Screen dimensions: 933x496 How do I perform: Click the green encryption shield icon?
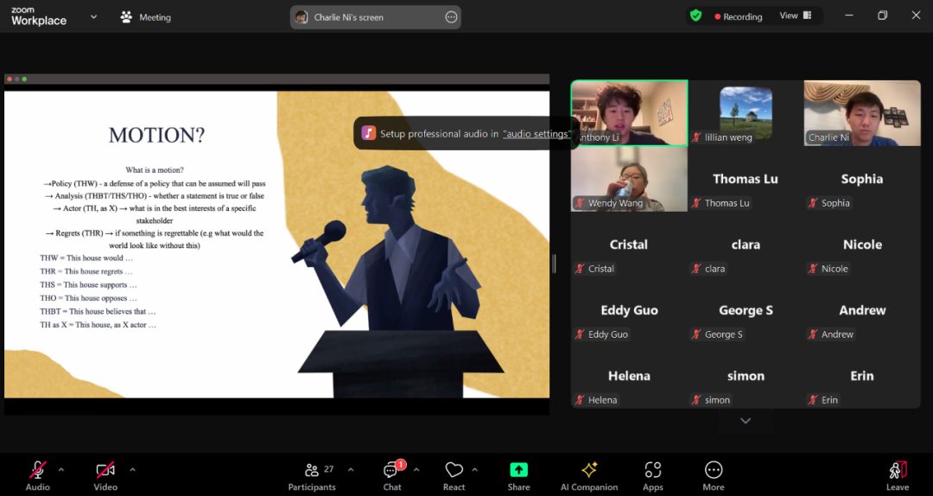[695, 16]
